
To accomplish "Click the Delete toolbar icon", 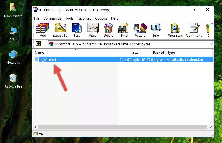I will pyautogui.click(x=108, y=30).
